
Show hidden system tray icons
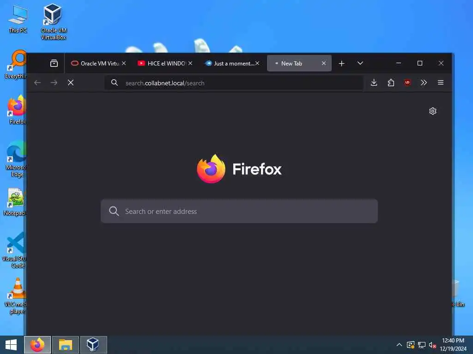(x=399, y=345)
